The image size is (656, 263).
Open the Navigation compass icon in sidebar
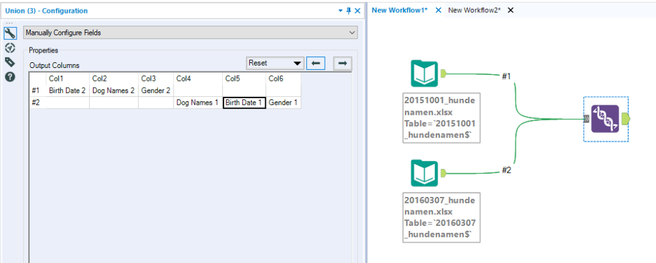10,47
